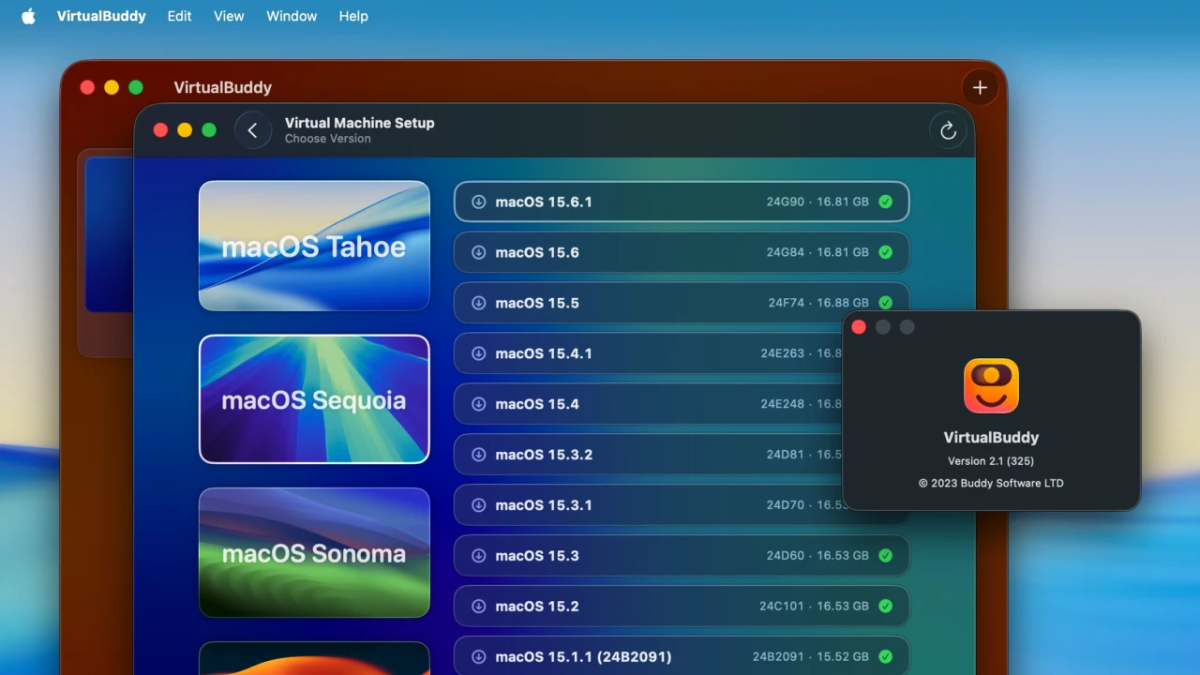Click the download icon beside macOS 15.6.1
The width and height of the screenshot is (1200, 675).
pos(479,202)
